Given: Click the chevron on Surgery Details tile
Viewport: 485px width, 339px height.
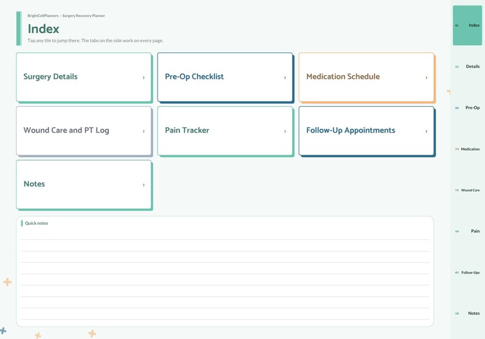Looking at the screenshot, I should [144, 78].
